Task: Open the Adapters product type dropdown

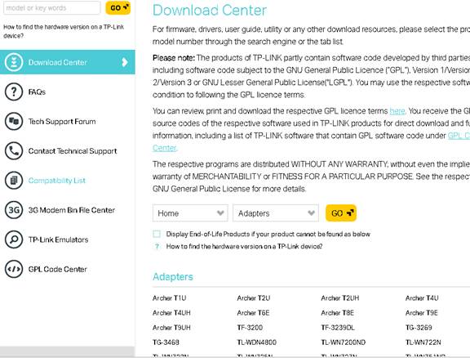Action: coord(276,213)
